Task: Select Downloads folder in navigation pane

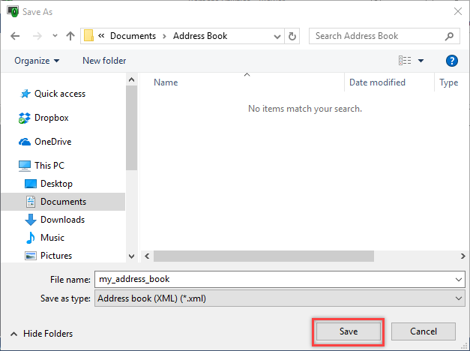Action: click(61, 220)
